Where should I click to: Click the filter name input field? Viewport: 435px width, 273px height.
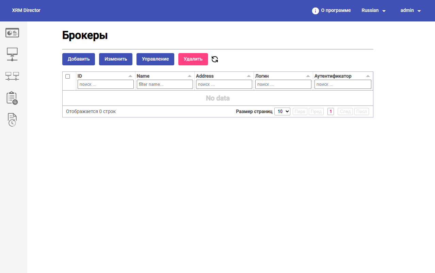coord(165,84)
